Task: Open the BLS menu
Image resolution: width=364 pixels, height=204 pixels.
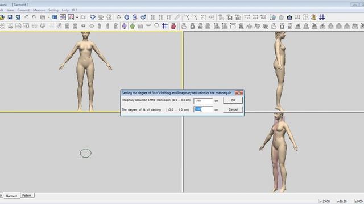Action: click(75, 10)
